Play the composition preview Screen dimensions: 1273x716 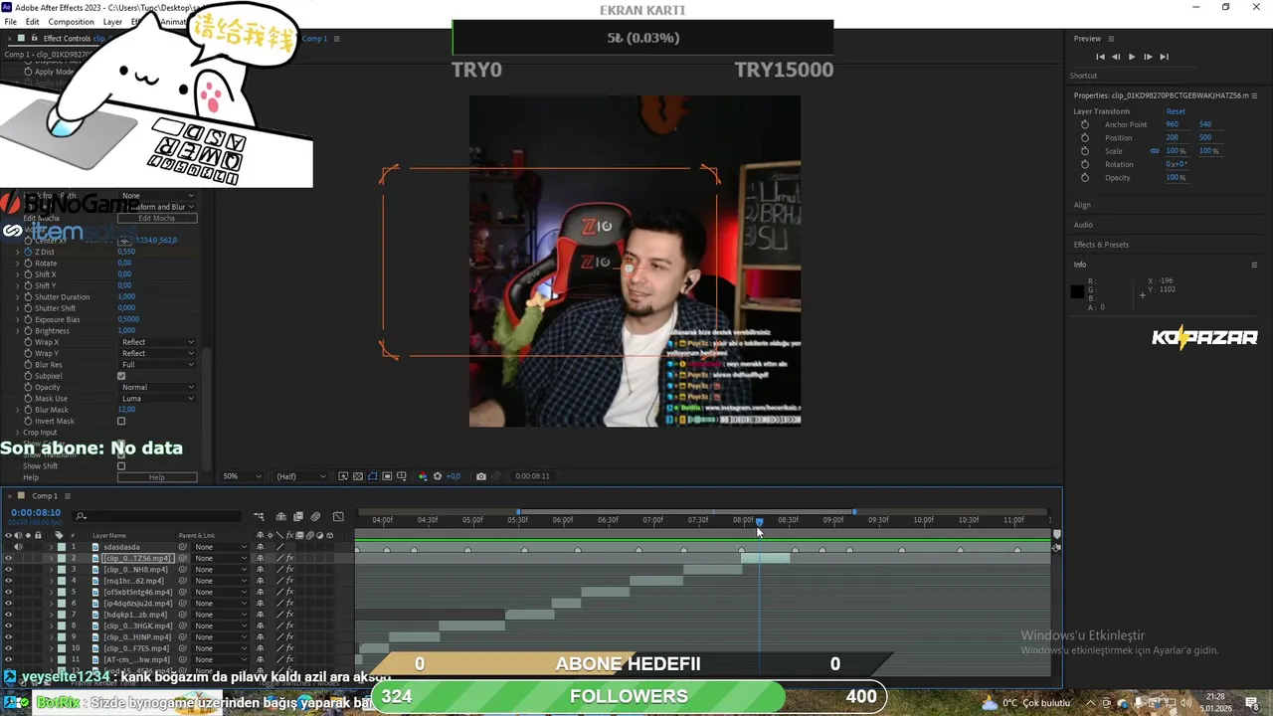(x=1132, y=57)
